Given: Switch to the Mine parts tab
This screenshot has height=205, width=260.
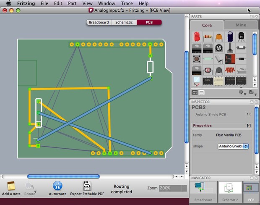Looking at the screenshot, I should [x=241, y=25].
